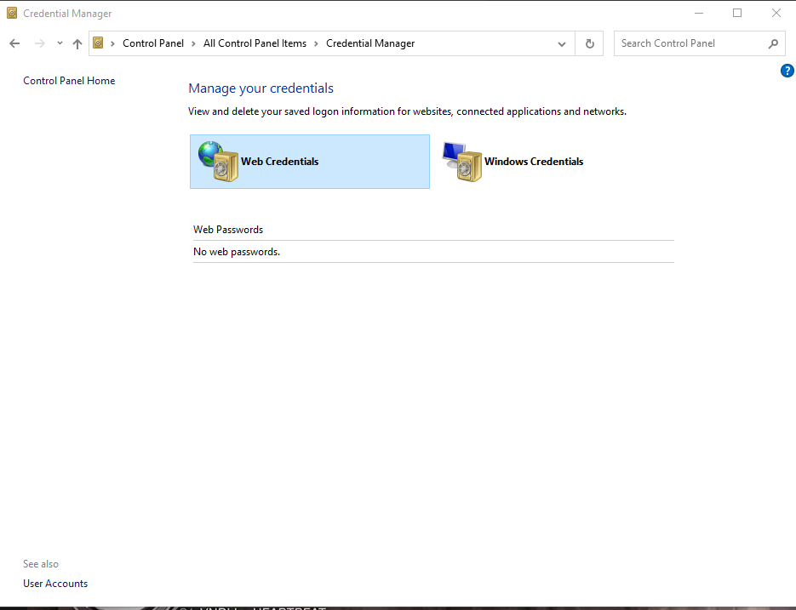Screen dimensions: 796x610
Task: Open recent locations dropdown arrow
Action: click(60, 43)
